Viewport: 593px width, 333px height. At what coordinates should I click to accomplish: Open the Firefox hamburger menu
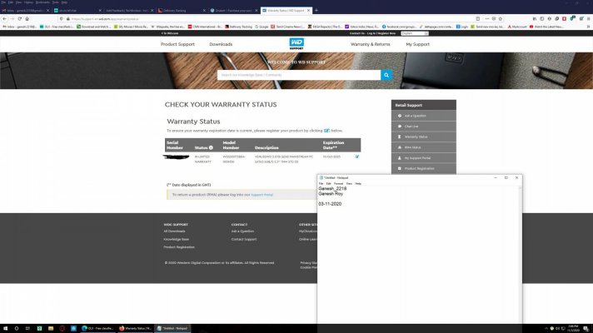[x=588, y=18]
